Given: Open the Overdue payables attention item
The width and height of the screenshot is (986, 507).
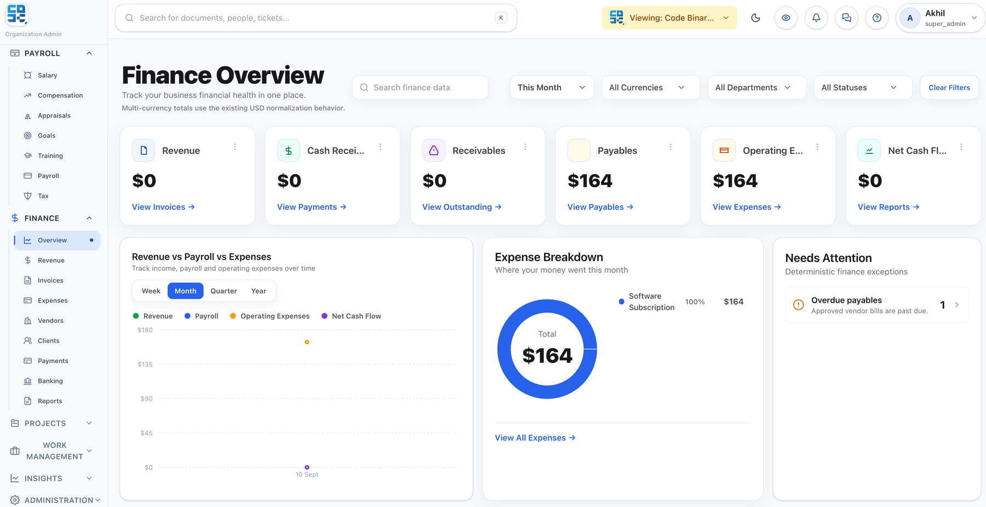Looking at the screenshot, I should coord(877,305).
